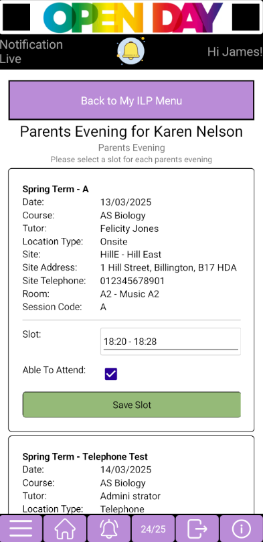The height and width of the screenshot is (542, 263).
Task: Select the 24/25 academic year button
Action: 153,529
